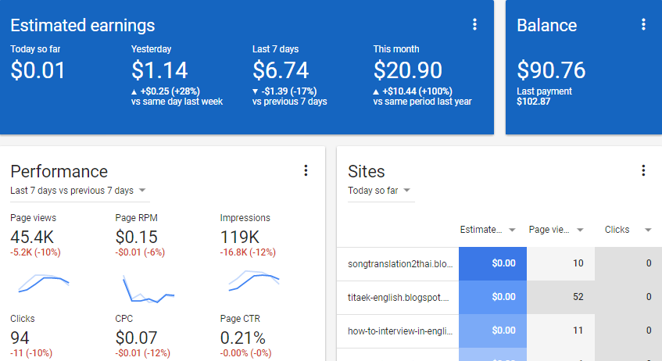The height and width of the screenshot is (361, 662).
Task: Click the Page CTR 0.21% metric
Action: point(242,338)
